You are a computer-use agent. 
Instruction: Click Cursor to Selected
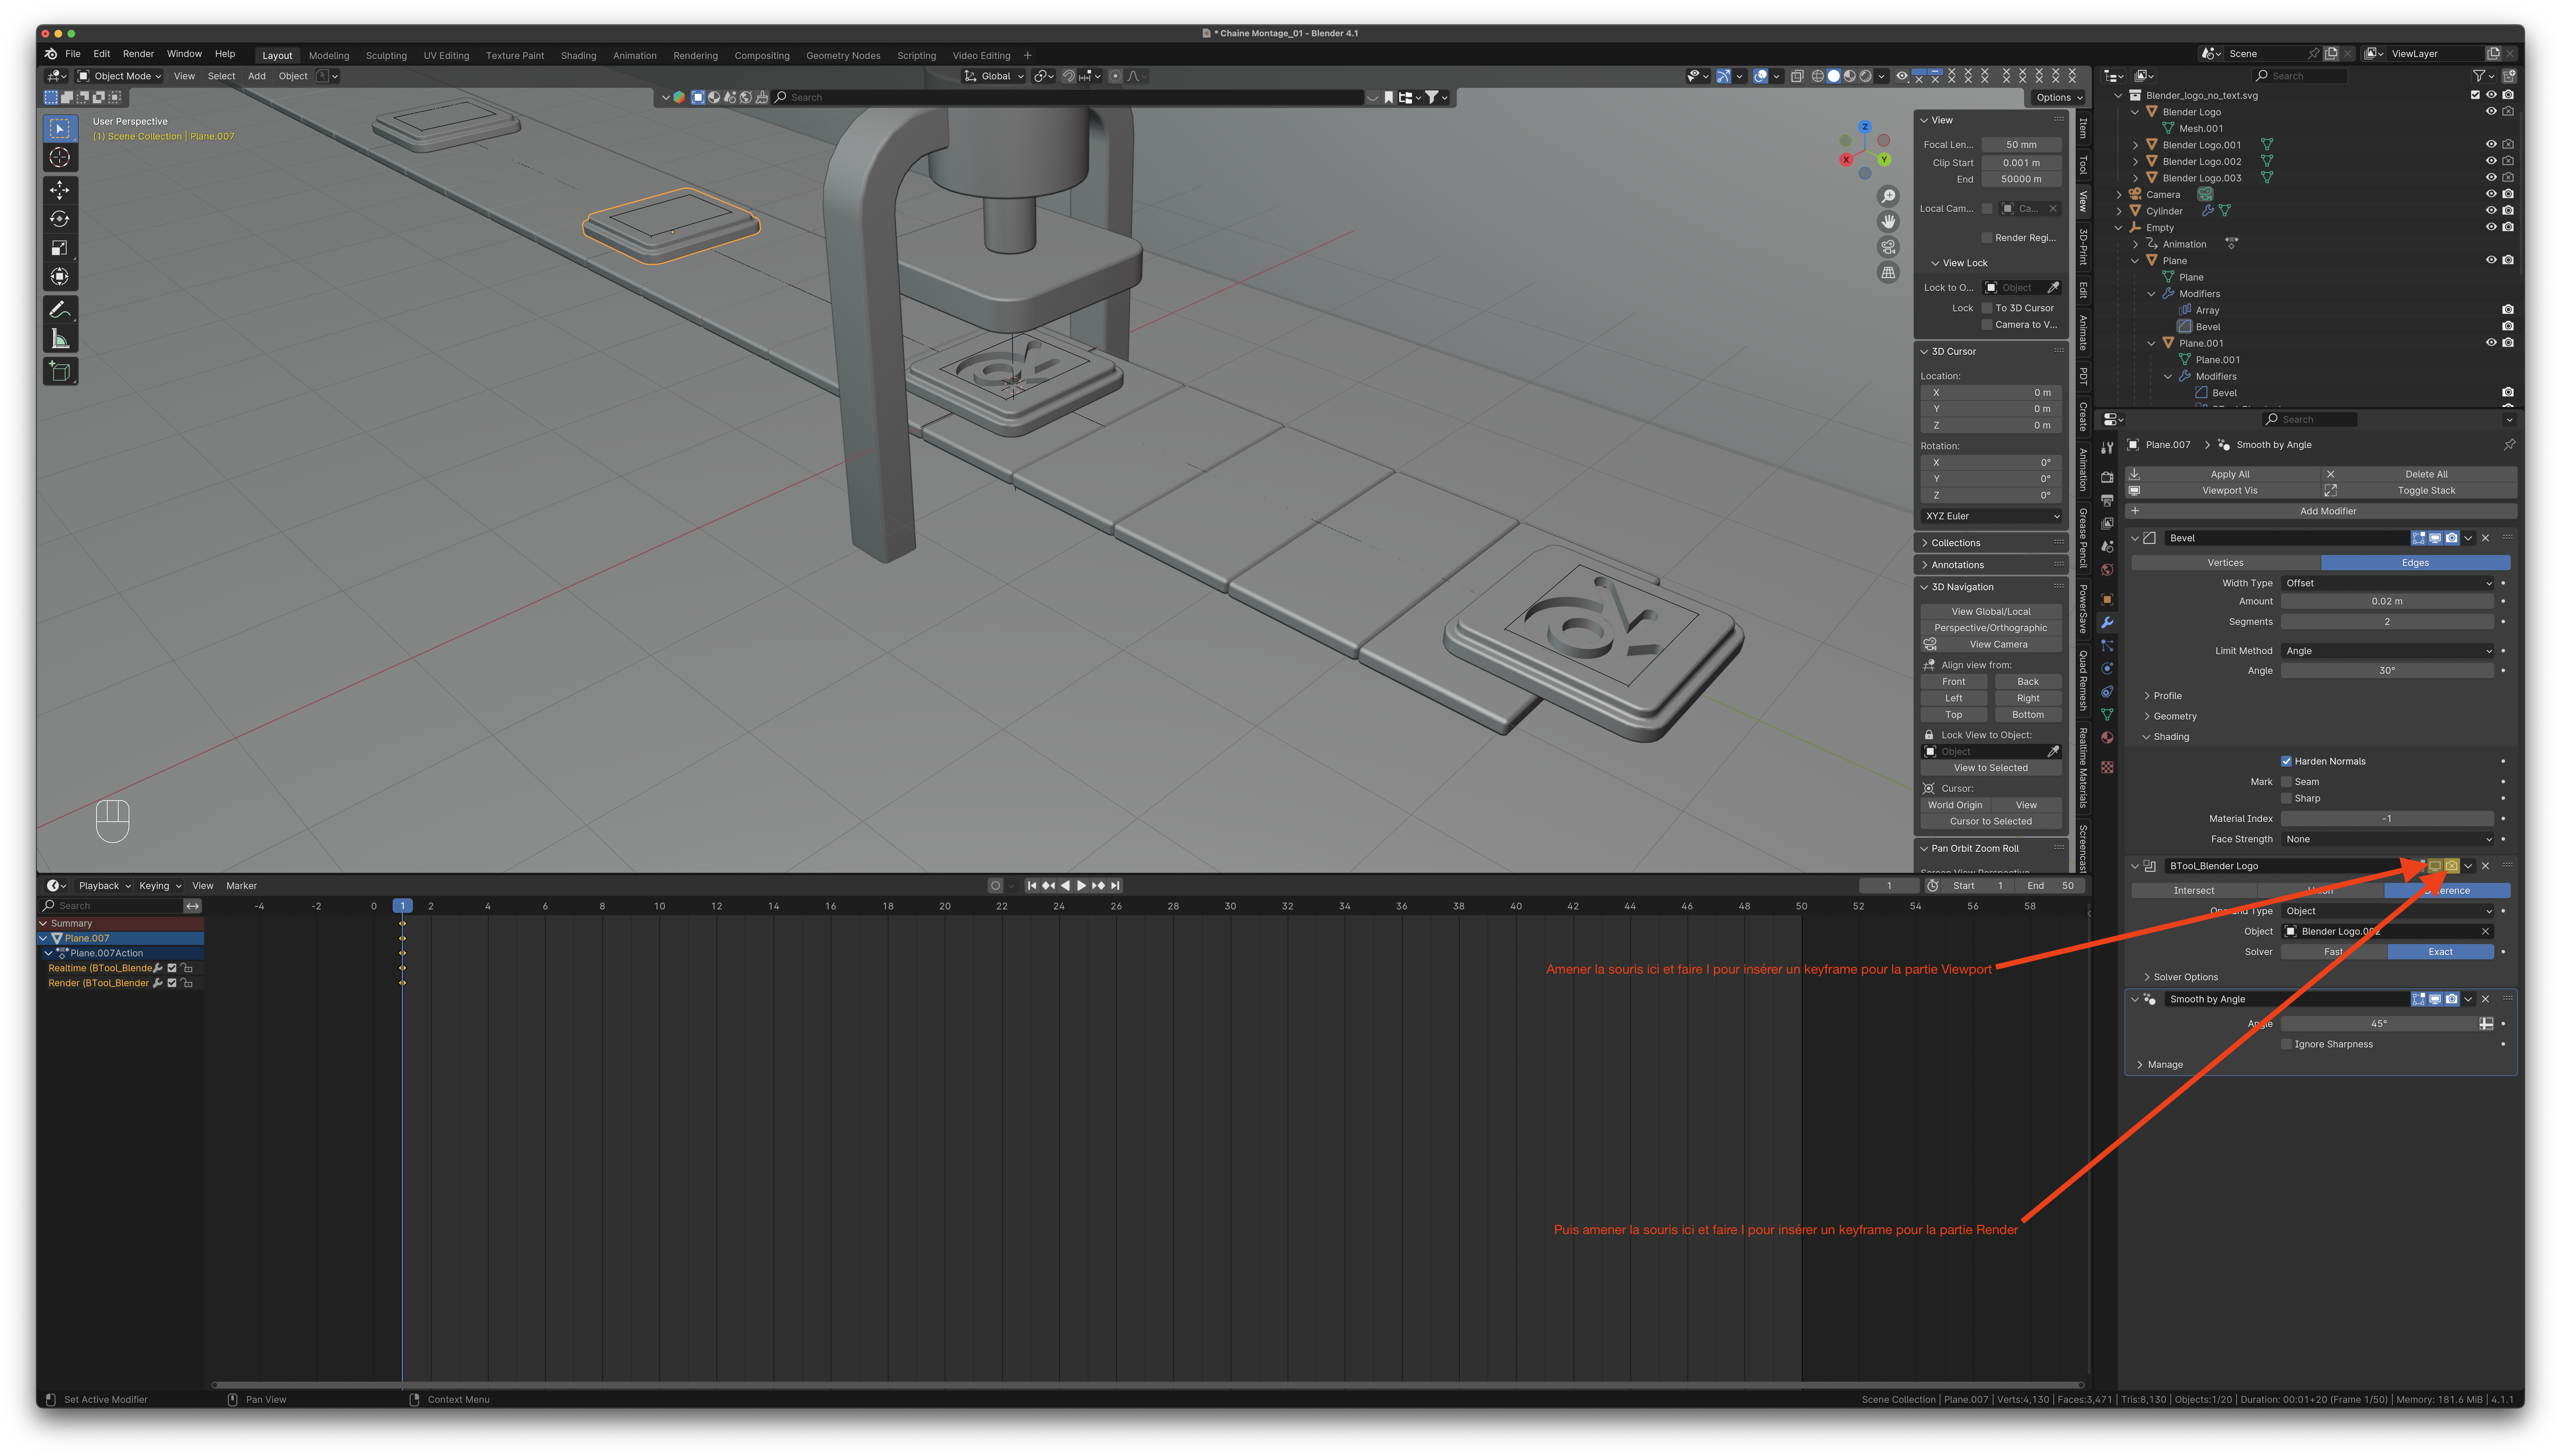[1991, 821]
